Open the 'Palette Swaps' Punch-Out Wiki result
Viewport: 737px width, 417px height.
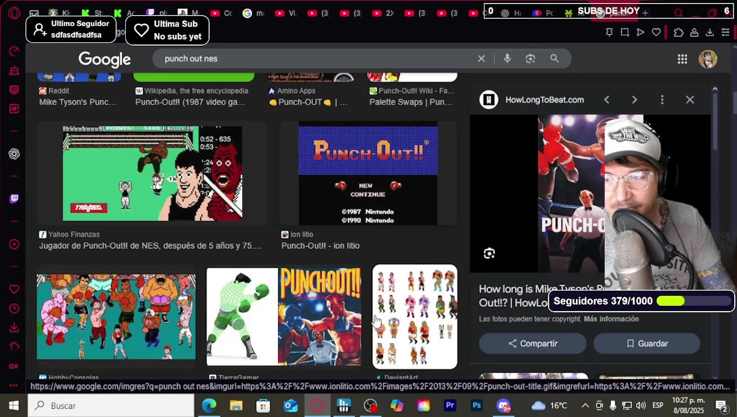pos(411,102)
